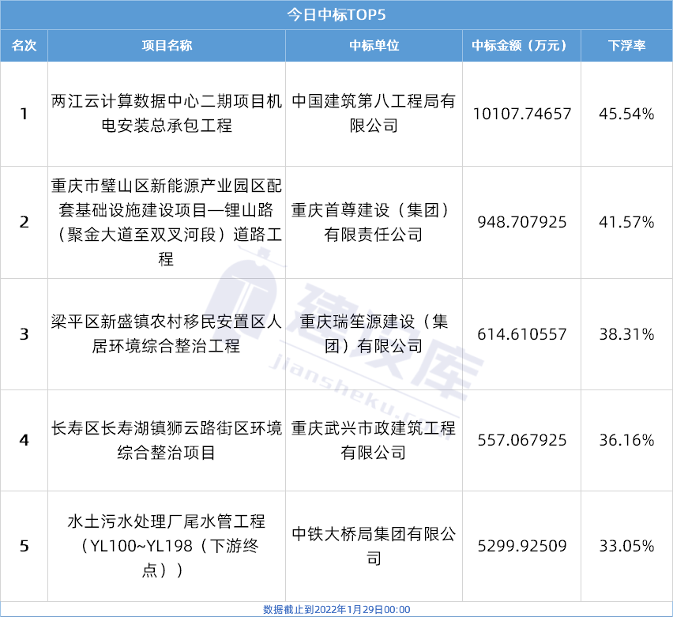Select company 重庆首尊建设（集团）有限责任公司

tap(374, 222)
